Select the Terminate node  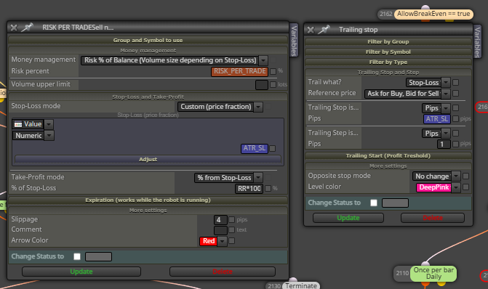(x=301, y=285)
